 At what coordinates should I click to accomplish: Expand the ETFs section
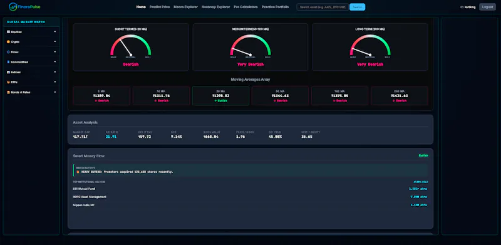[55, 82]
